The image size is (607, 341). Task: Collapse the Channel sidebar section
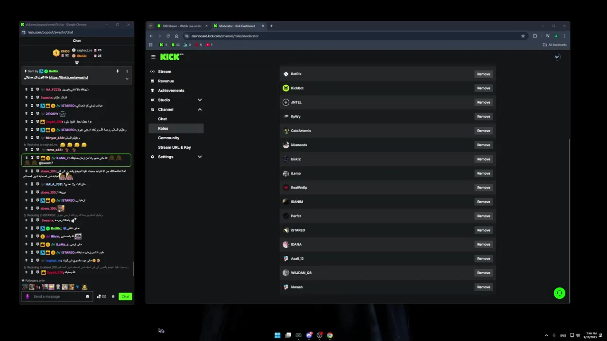click(x=200, y=109)
